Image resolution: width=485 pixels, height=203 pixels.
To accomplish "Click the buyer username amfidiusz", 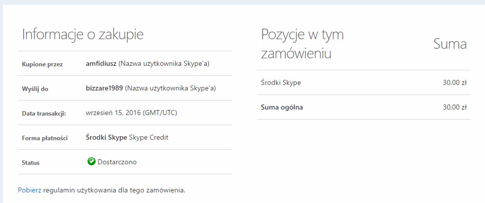I will (x=101, y=63).
